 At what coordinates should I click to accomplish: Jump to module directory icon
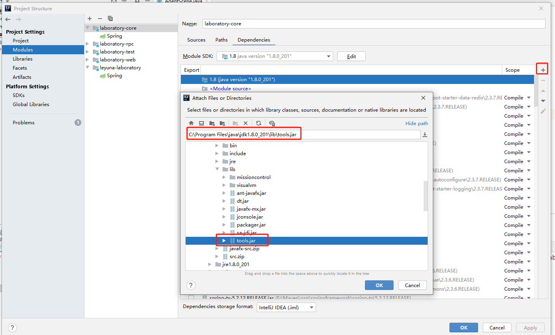222,123
